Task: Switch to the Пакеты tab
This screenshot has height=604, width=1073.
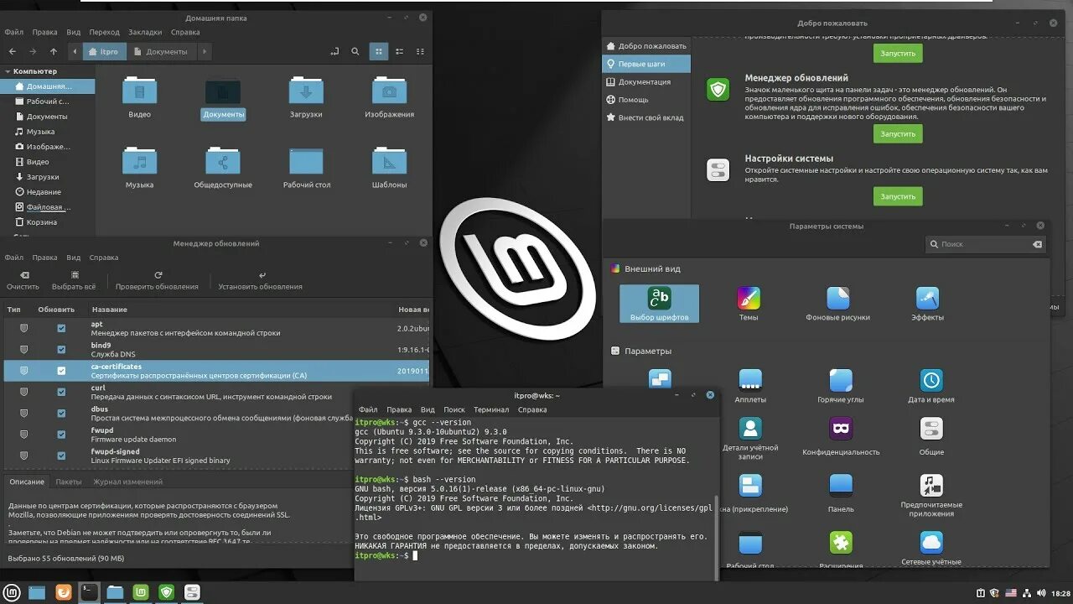Action: click(69, 482)
